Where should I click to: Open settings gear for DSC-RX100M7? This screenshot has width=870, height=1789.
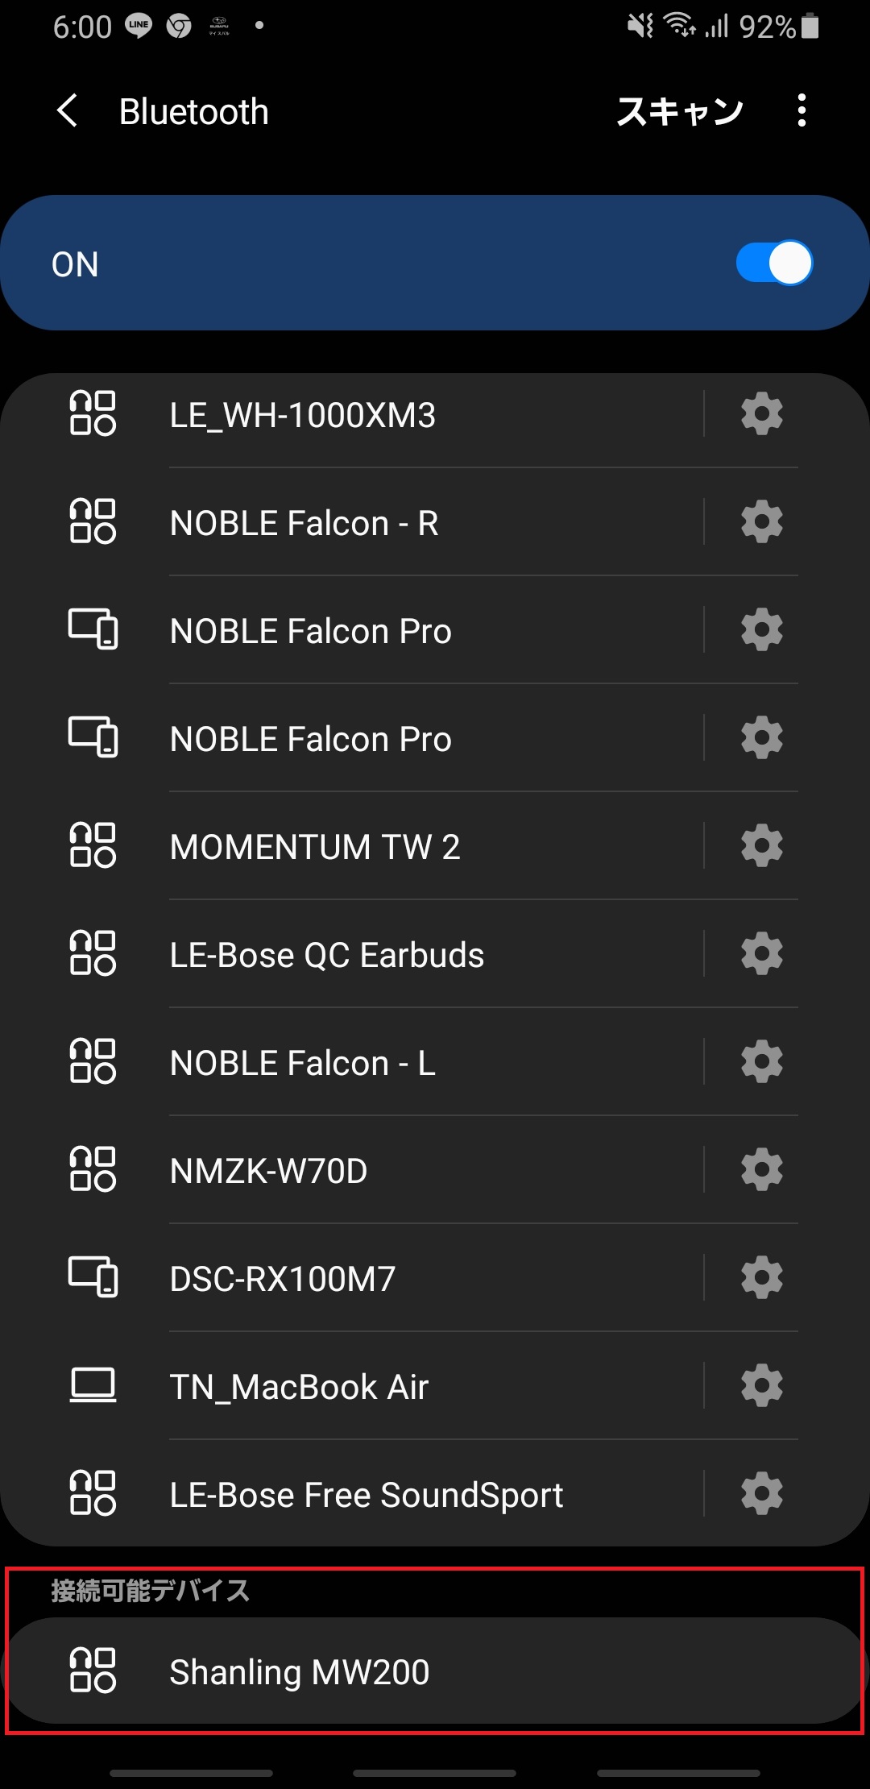pos(761,1278)
